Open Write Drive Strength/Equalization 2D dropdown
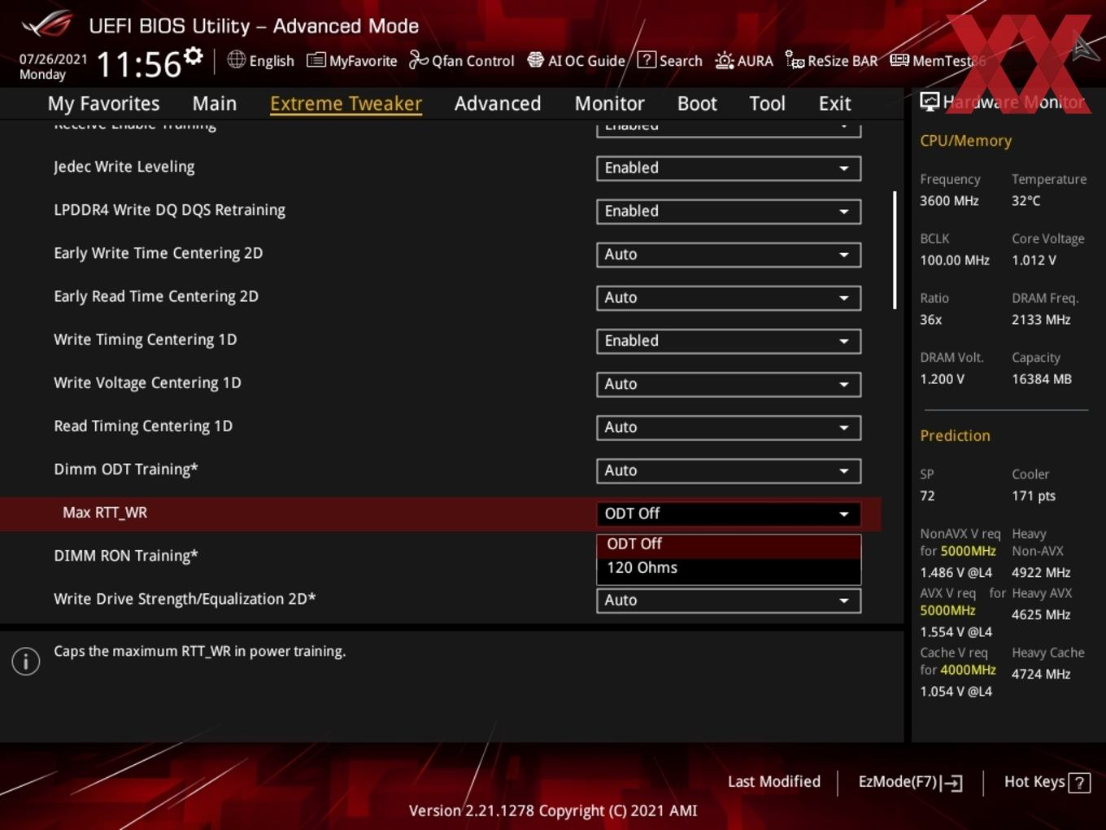 point(729,600)
